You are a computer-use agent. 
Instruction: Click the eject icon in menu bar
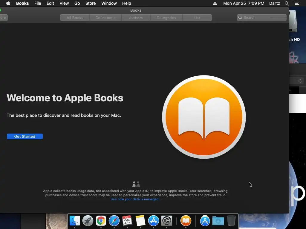pos(215,3)
